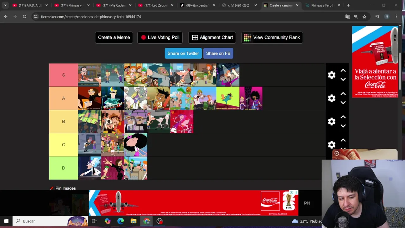Click the Buscar taskbar search box
This screenshot has width=405, height=228.
point(51,221)
